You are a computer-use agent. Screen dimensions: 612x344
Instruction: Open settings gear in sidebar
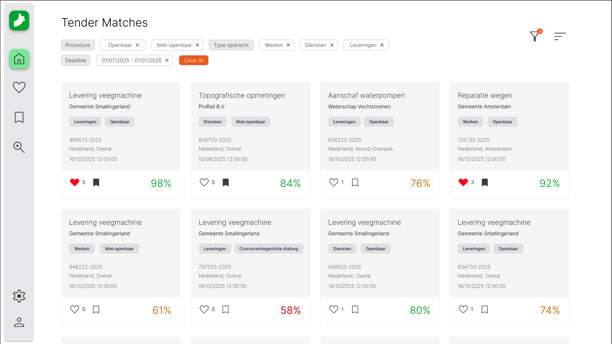click(19, 296)
